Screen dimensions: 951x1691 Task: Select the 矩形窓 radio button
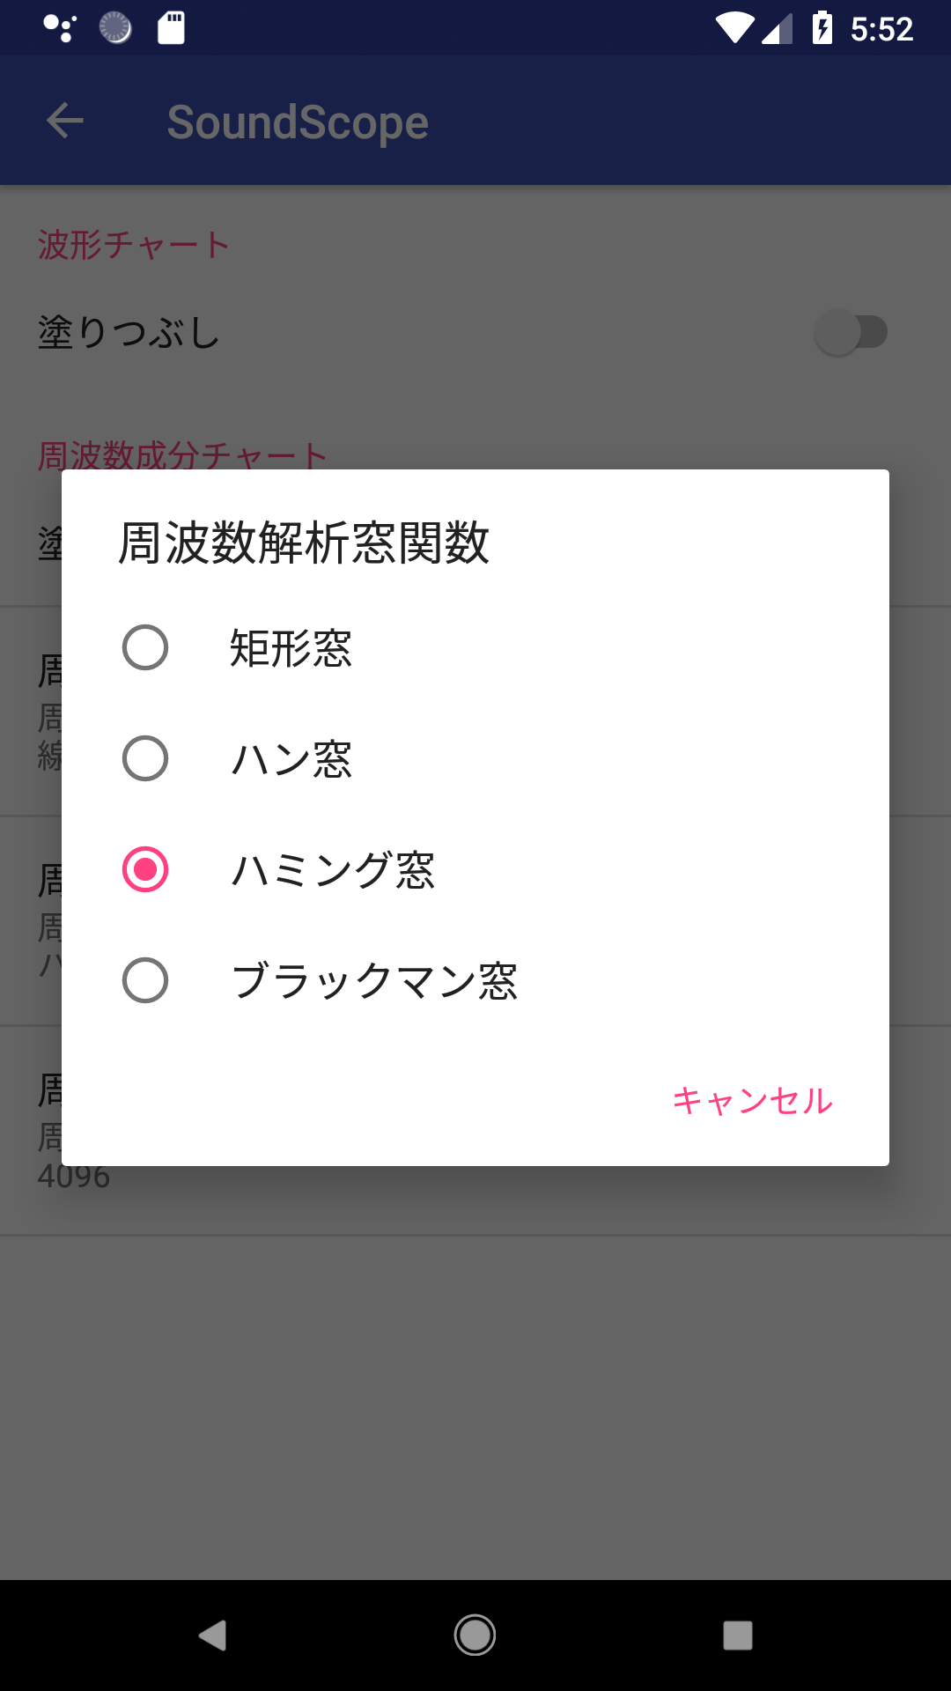tap(145, 647)
